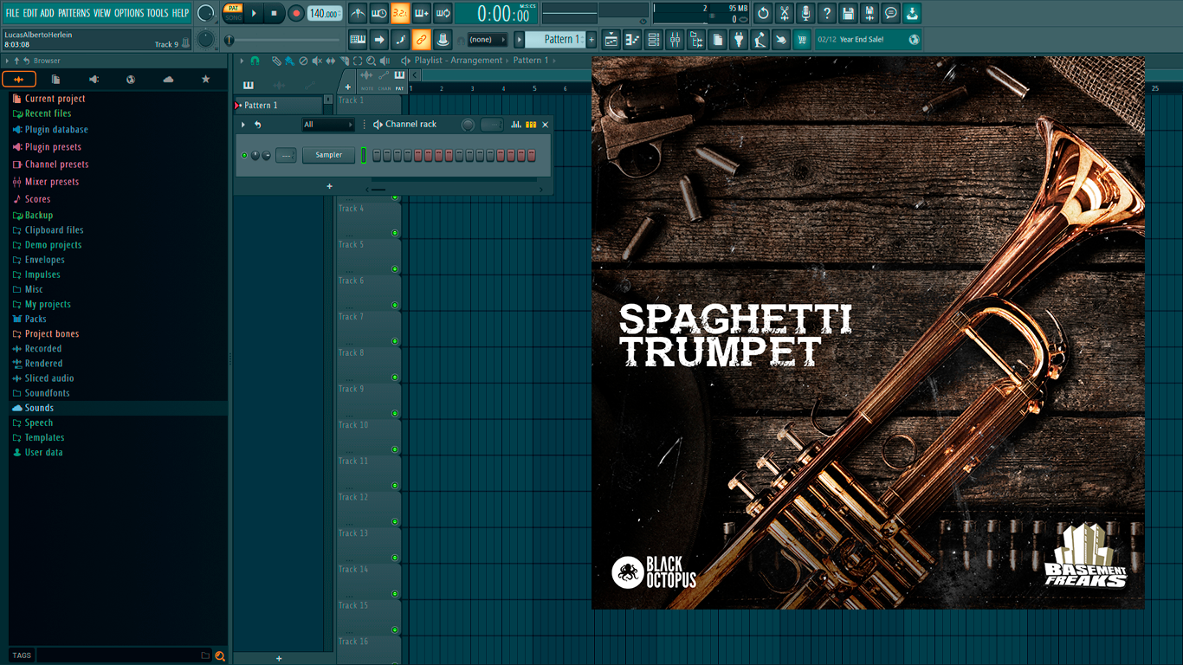The image size is (1183, 665).
Task: Expand Plugin database in browser
Action: (x=56, y=129)
